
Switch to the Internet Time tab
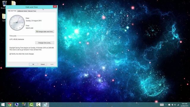[32, 11]
